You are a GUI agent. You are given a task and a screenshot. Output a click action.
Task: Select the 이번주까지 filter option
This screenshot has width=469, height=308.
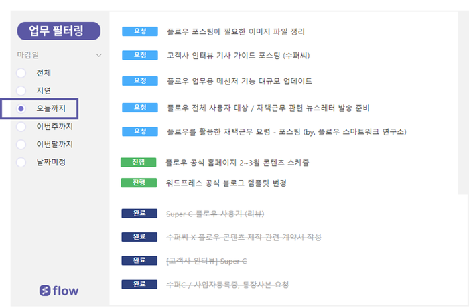point(21,127)
